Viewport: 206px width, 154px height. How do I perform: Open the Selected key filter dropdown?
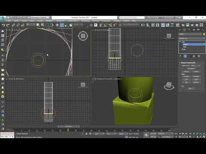(165, 134)
